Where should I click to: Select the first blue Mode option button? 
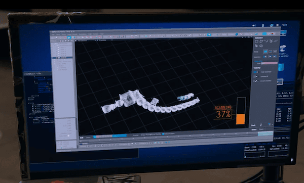(265, 52)
